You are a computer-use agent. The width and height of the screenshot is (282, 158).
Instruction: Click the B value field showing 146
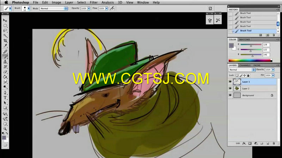coord(266,55)
